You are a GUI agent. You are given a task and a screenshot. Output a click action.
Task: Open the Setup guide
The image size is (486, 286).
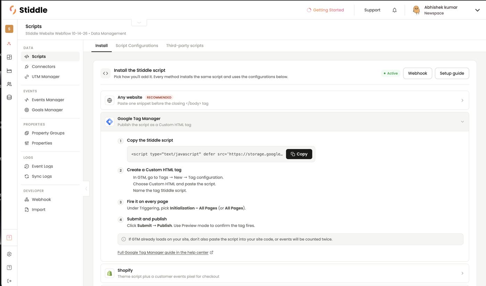coord(452,73)
